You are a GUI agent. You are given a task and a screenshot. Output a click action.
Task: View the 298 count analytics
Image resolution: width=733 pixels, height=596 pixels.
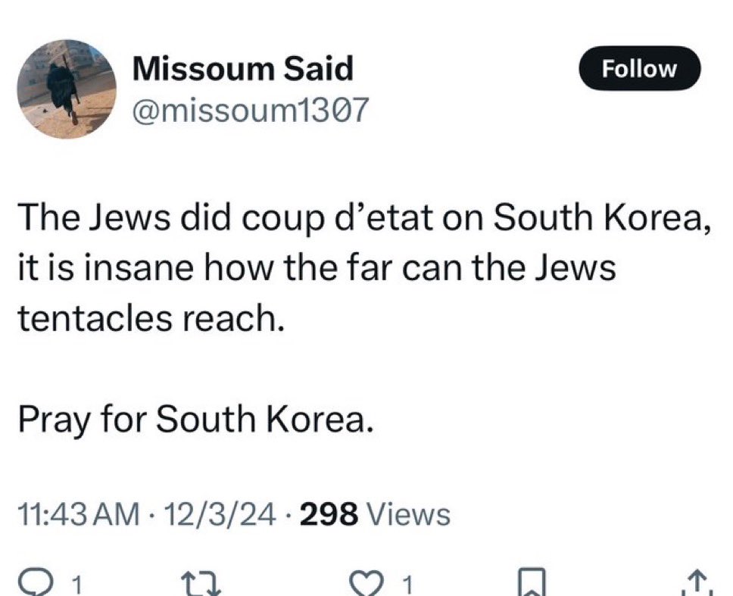(x=329, y=513)
